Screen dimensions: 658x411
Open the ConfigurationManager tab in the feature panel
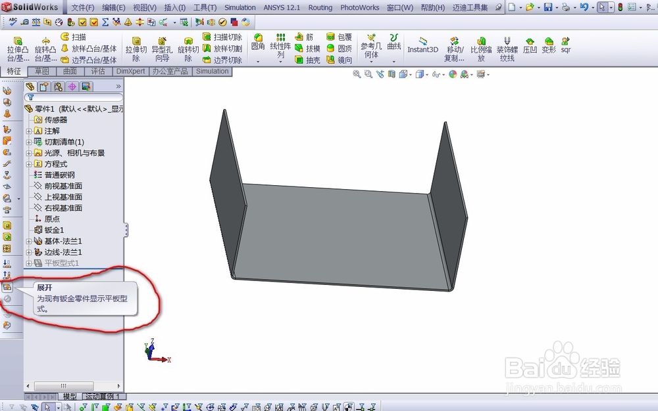click(59, 87)
